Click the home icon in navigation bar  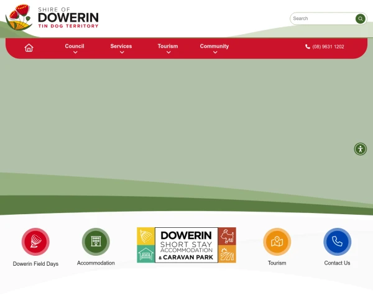click(29, 48)
